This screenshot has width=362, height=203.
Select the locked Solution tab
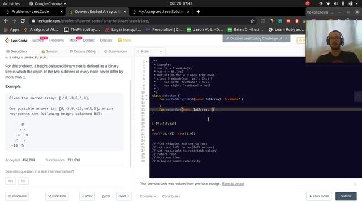click(49, 51)
